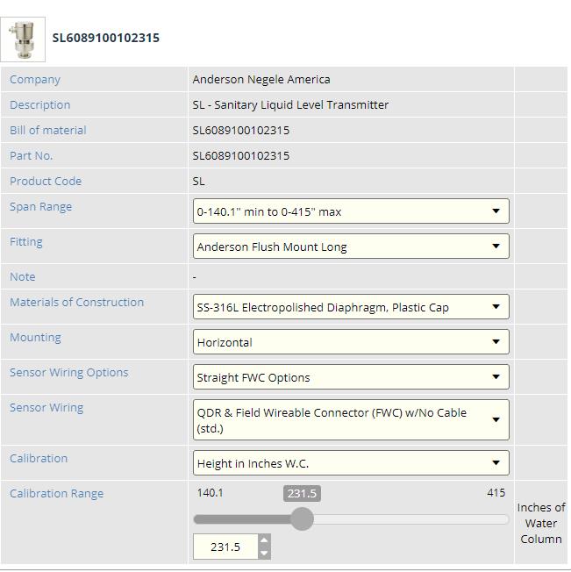Click the Materials of Construction label
Screen dimensions: 571x572
(76, 303)
